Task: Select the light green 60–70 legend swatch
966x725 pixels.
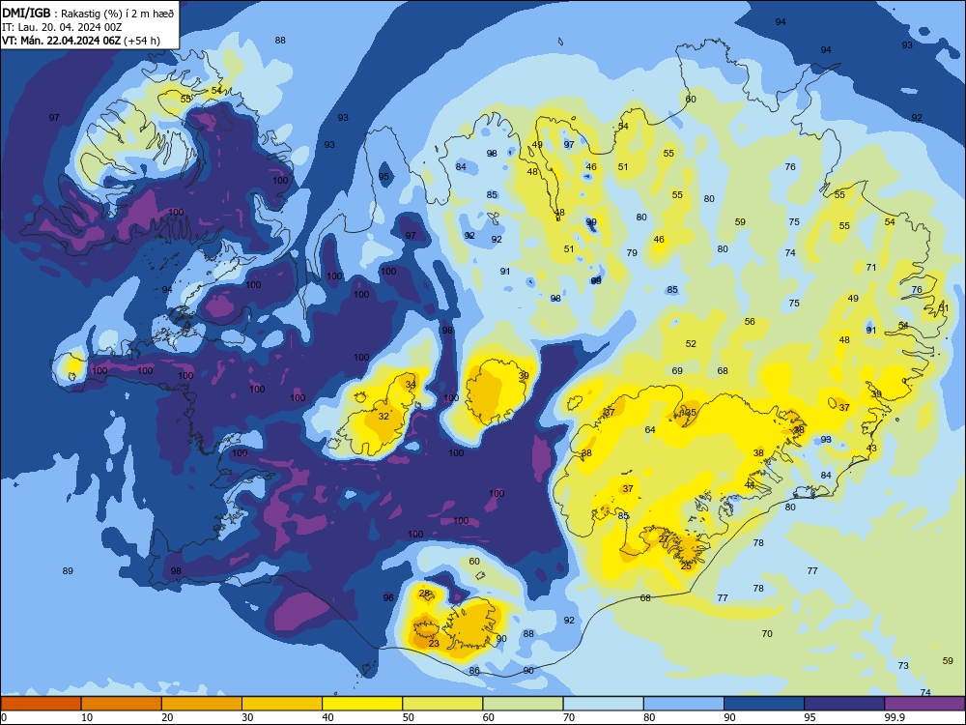Action: (523, 704)
